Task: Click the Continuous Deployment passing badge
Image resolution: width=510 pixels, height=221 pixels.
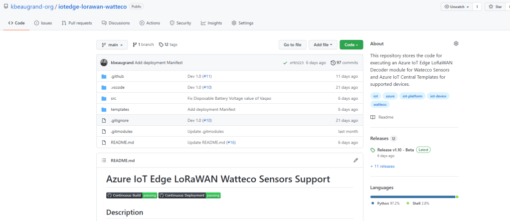Action: [x=189, y=196]
